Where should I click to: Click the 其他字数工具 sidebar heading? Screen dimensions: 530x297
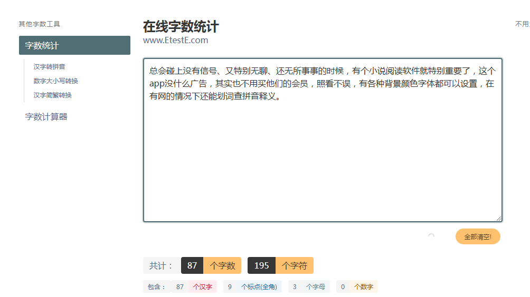pos(39,24)
